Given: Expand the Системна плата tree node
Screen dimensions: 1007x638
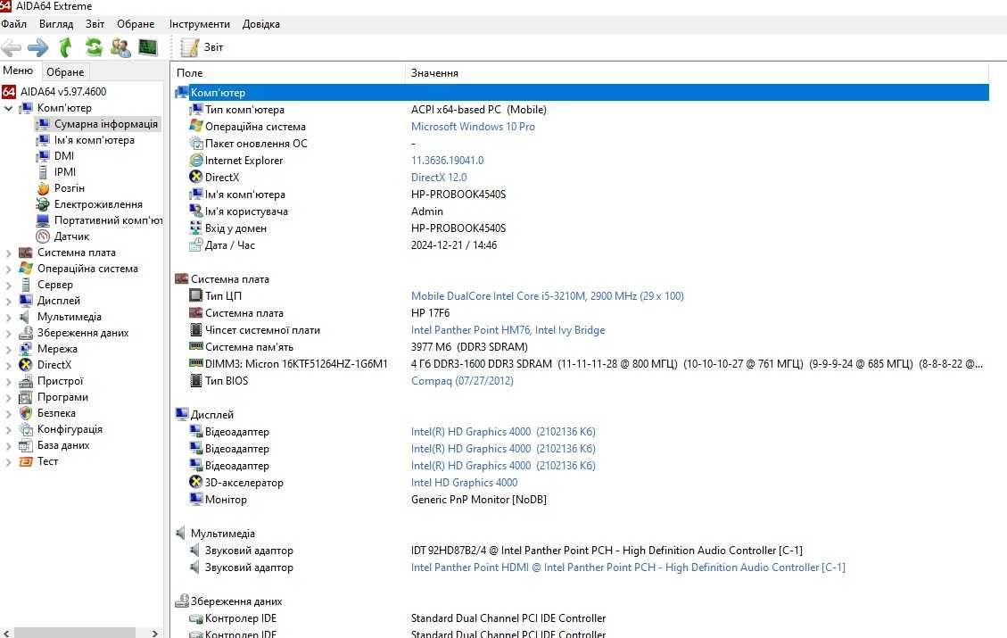Looking at the screenshot, I should click(x=8, y=253).
